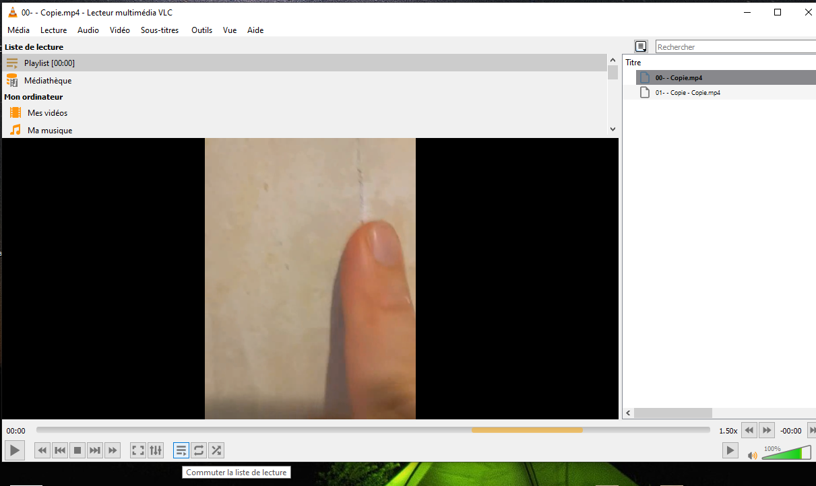Screen dimensions: 816x486
Task: Select Playlist [00:00] in the sidebar
Action: pos(305,63)
